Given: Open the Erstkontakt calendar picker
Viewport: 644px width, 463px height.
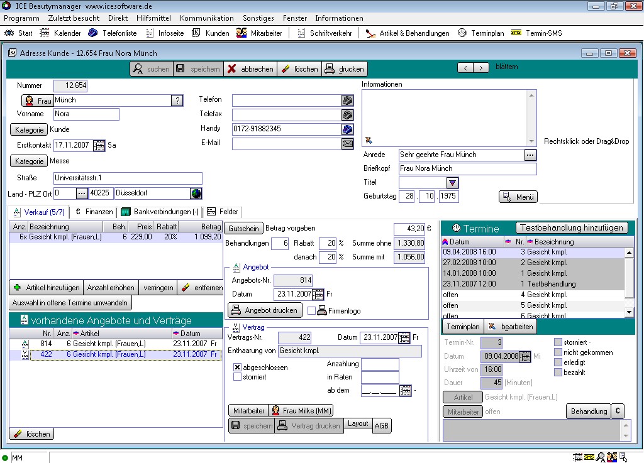Looking at the screenshot, I should [99, 145].
